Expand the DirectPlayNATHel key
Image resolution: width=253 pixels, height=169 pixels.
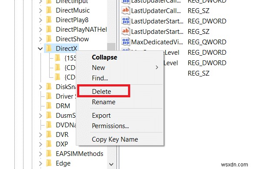pyautogui.click(x=40, y=30)
